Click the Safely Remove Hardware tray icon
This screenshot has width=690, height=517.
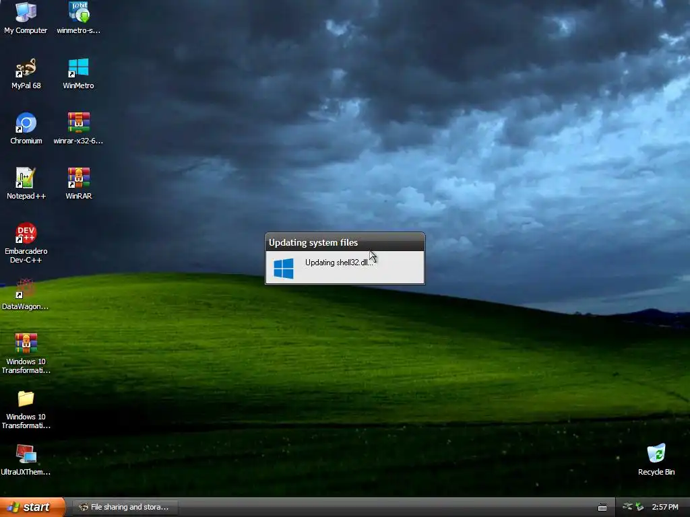(627, 507)
